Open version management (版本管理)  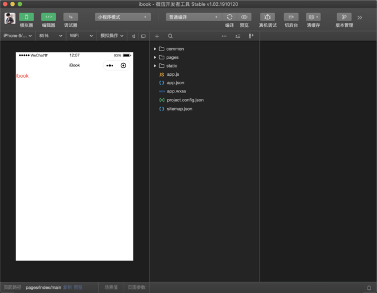tap(344, 17)
